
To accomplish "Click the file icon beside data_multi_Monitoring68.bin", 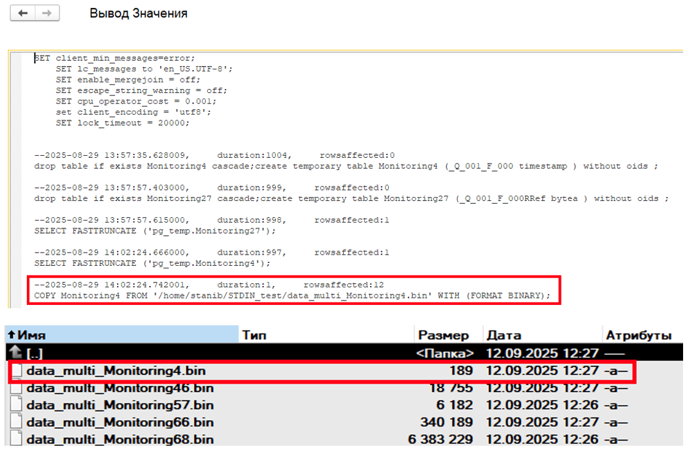I will (15, 439).
